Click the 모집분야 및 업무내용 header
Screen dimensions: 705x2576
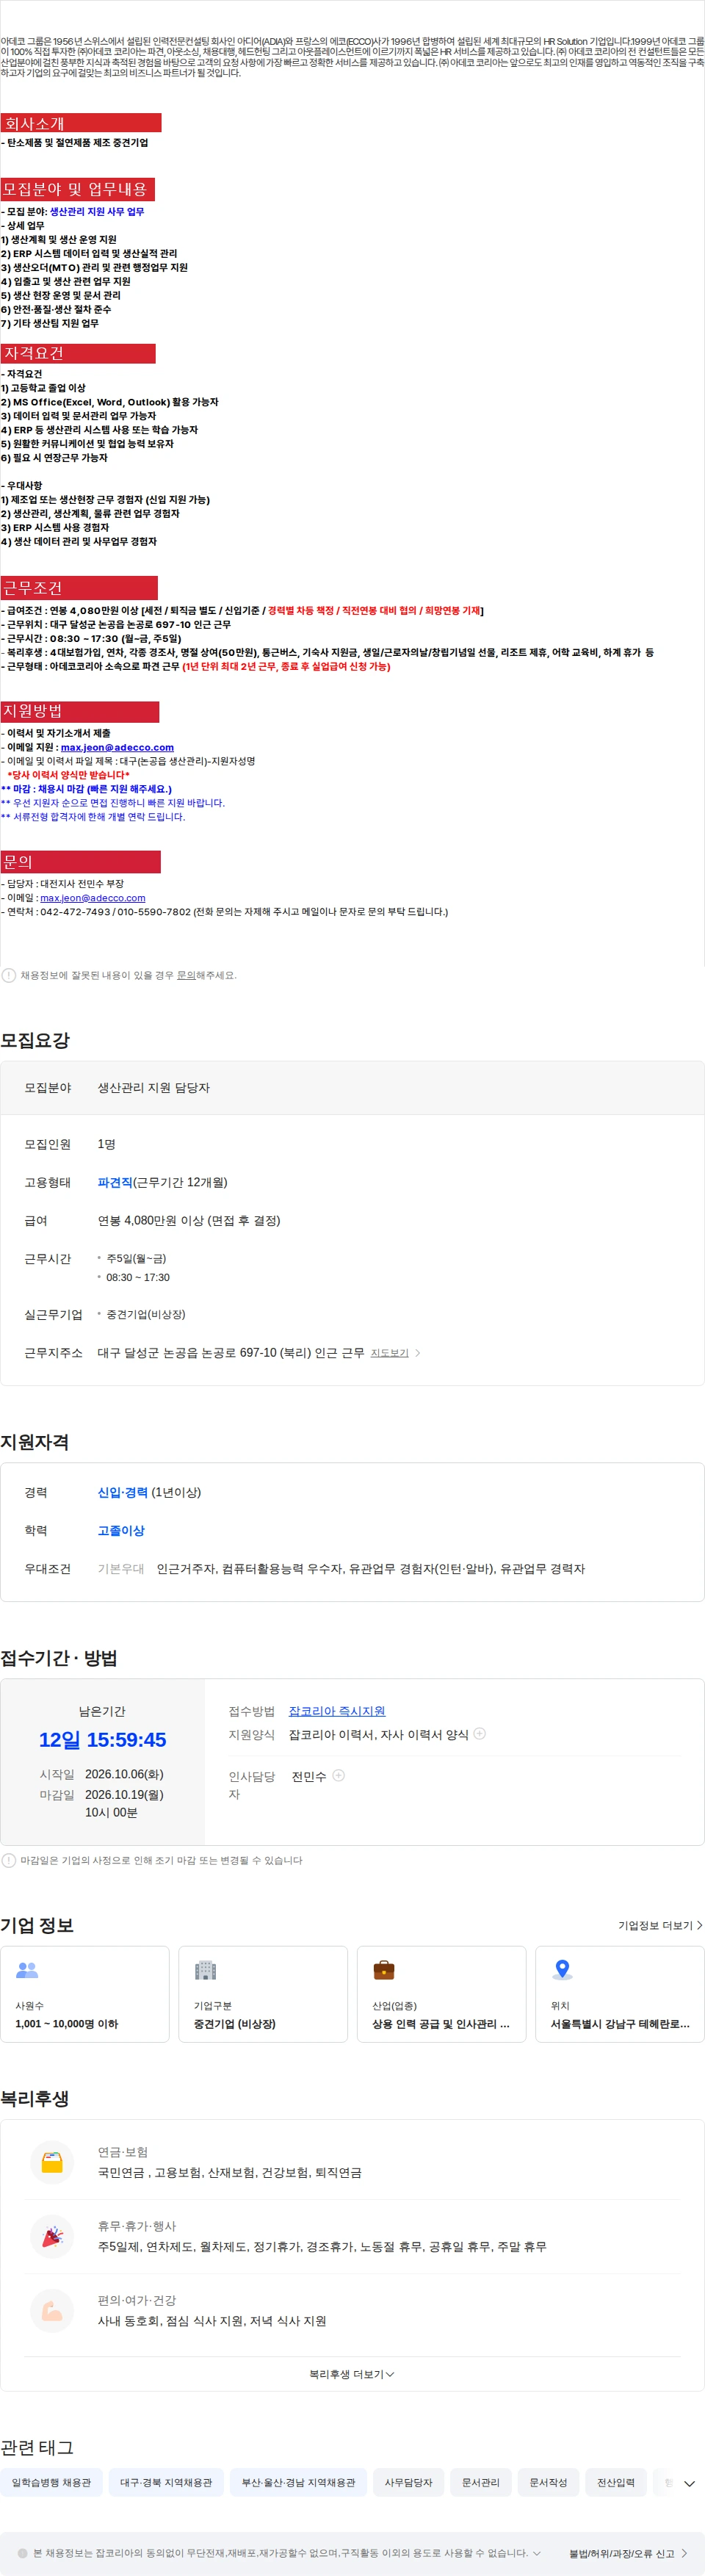[x=77, y=189]
